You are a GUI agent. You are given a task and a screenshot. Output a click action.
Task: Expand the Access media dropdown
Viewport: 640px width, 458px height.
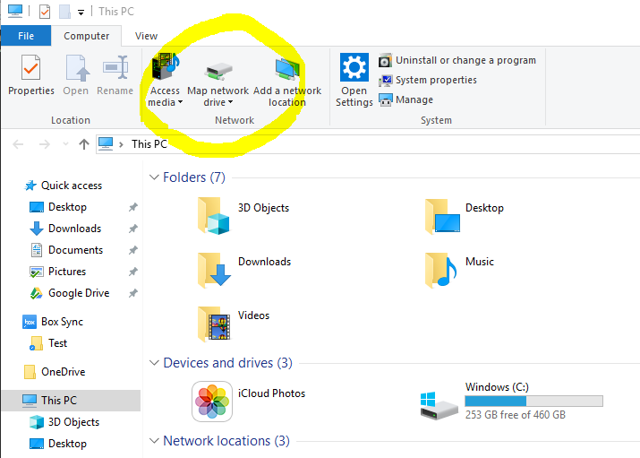[165, 97]
